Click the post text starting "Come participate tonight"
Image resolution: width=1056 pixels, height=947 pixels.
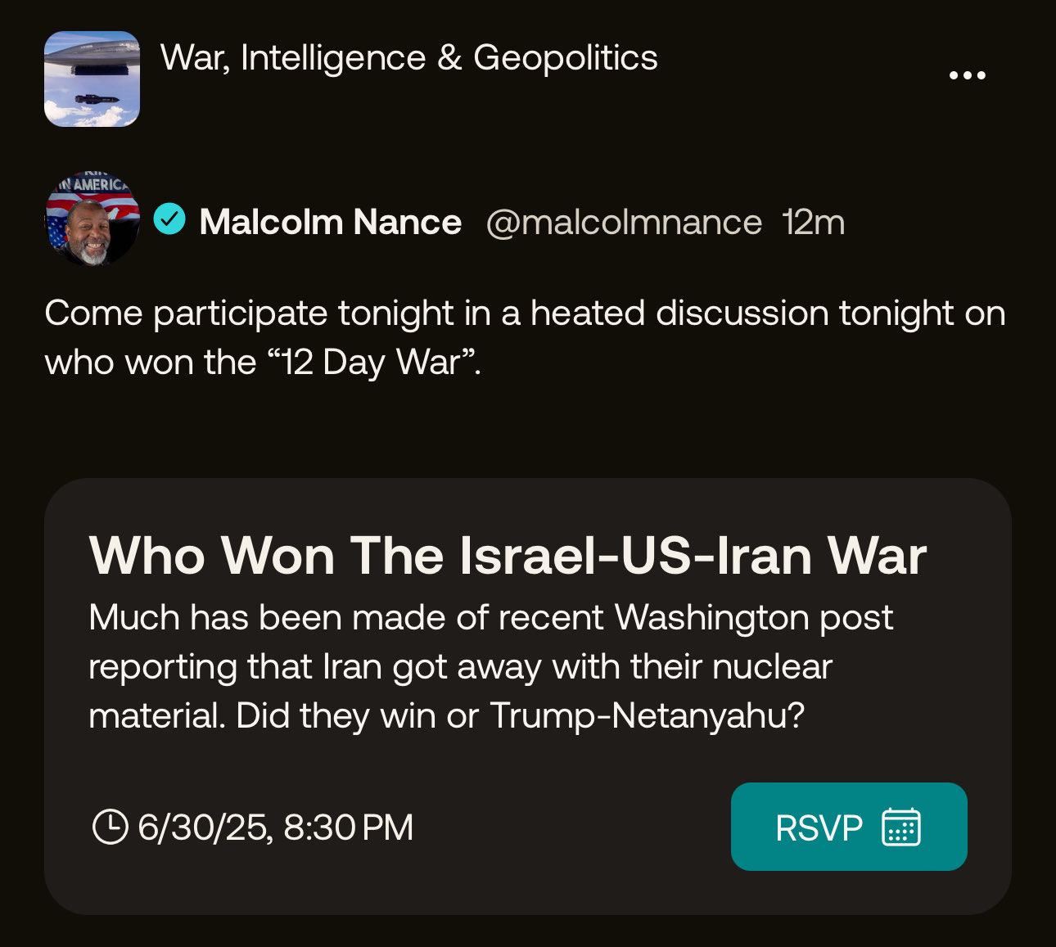(524, 313)
